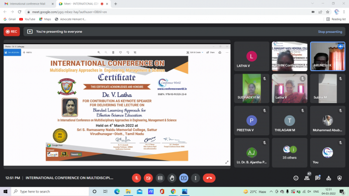Screen dimensions: 349x196
Task: Click the 35 others participant tile
Action: (x=290, y=153)
